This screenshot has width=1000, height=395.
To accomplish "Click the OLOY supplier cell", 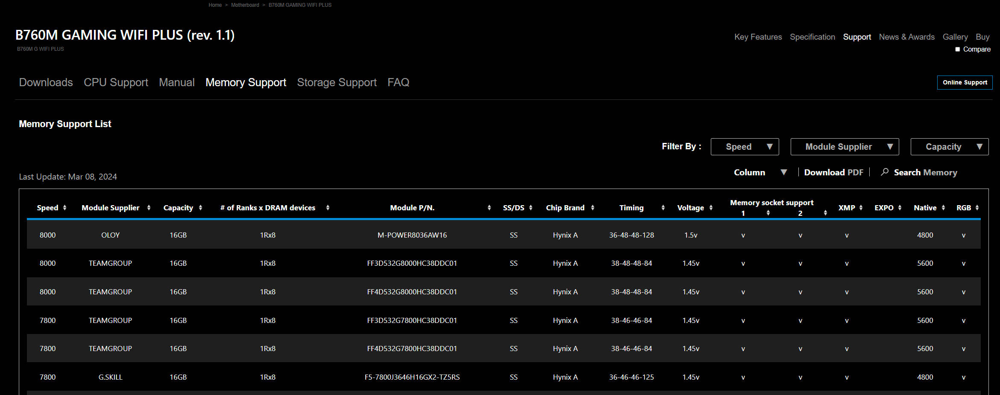I will [x=111, y=235].
